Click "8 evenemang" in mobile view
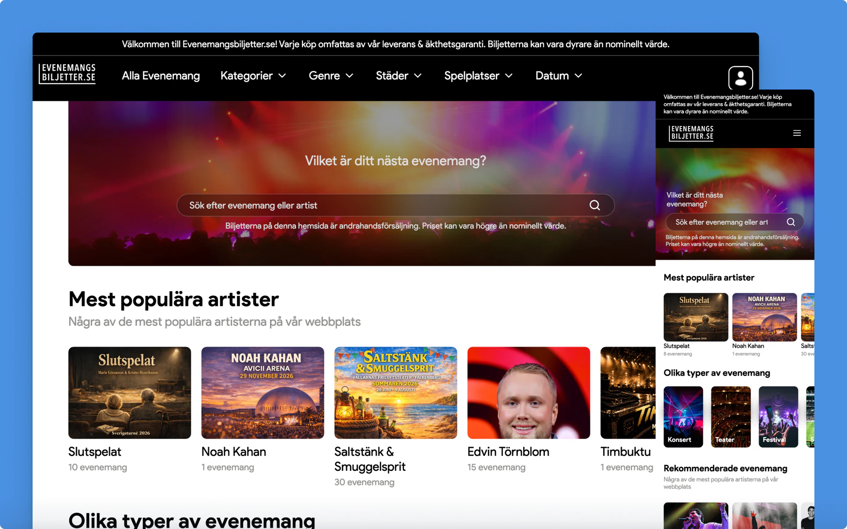 678,354
